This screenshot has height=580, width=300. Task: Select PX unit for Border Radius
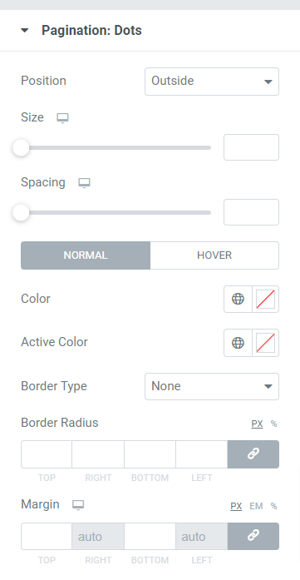[257, 424]
